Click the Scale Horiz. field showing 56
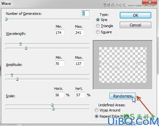The image size is (159, 126). (59, 95)
